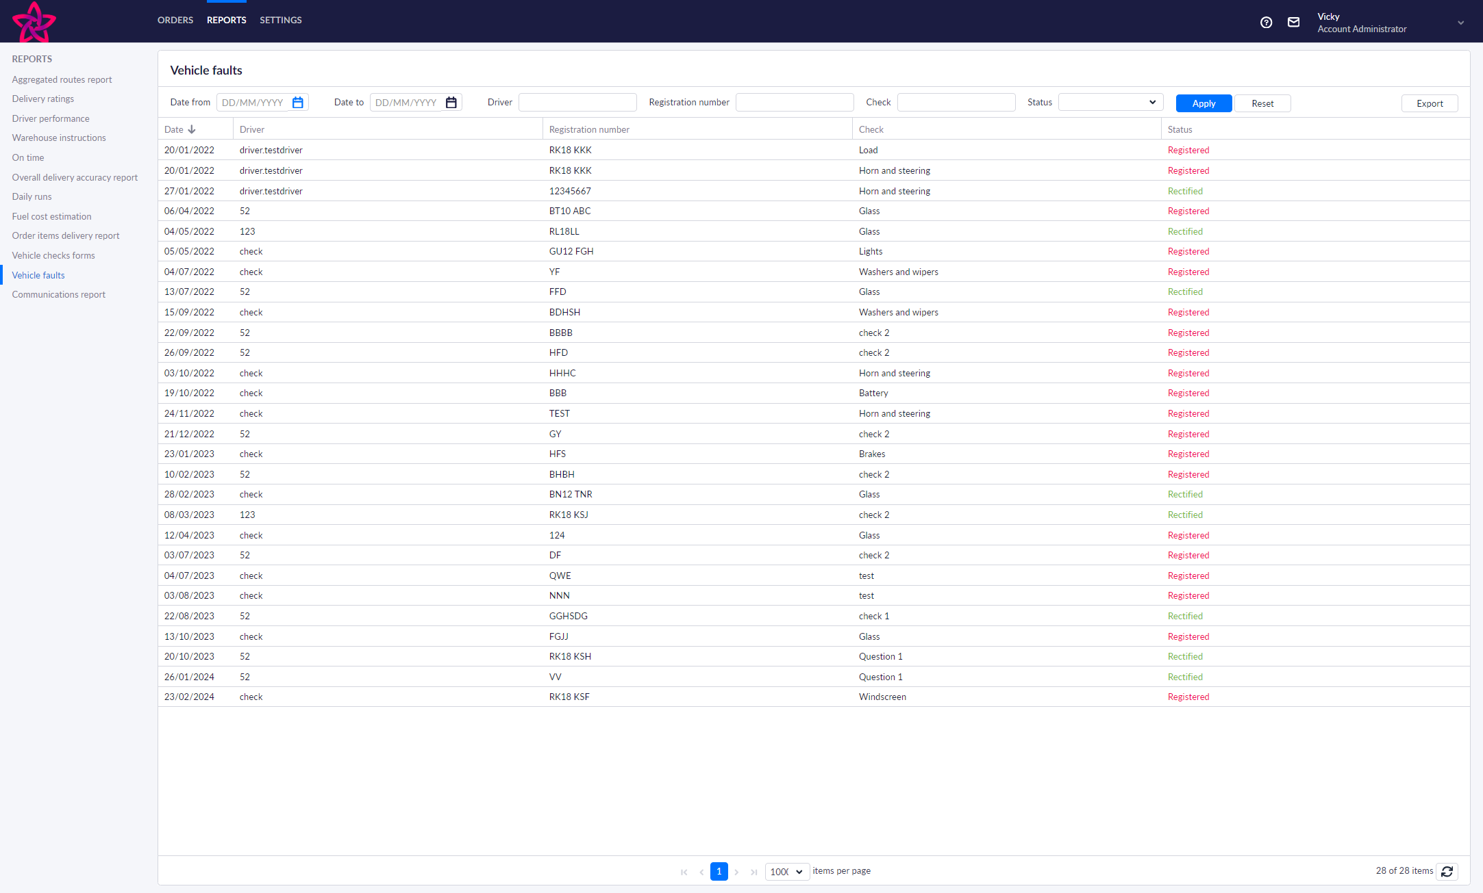Open Driver performance report
This screenshot has width=1483, height=893.
pyautogui.click(x=51, y=119)
